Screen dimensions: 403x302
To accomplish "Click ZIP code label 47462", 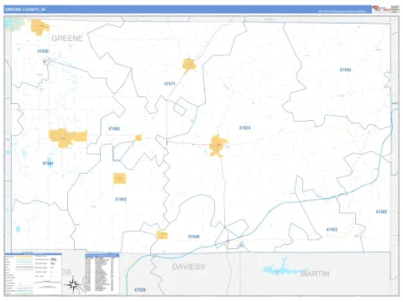I will (381, 212).
